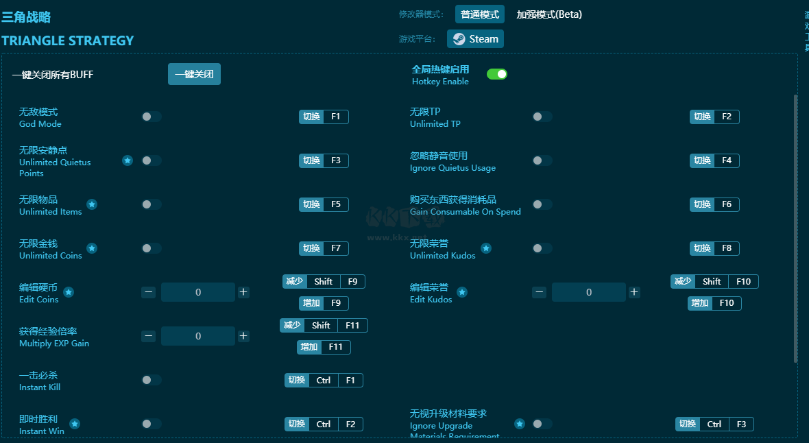This screenshot has width=809, height=443.
Task: Click star icon beside Unlimited Quietus Points
Action: (128, 160)
